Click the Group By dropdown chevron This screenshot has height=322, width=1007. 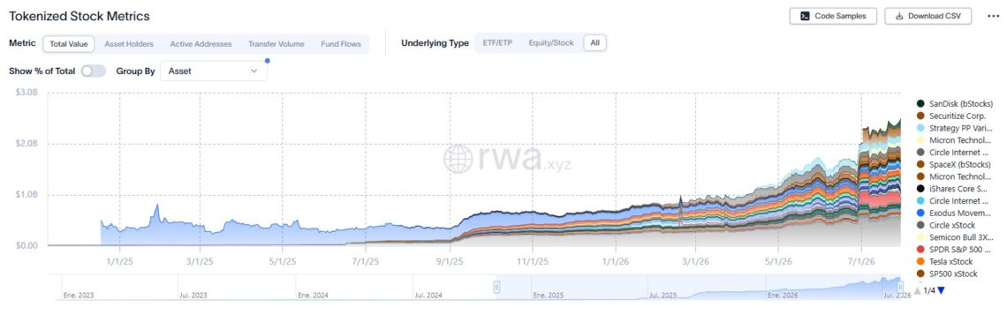click(x=254, y=71)
